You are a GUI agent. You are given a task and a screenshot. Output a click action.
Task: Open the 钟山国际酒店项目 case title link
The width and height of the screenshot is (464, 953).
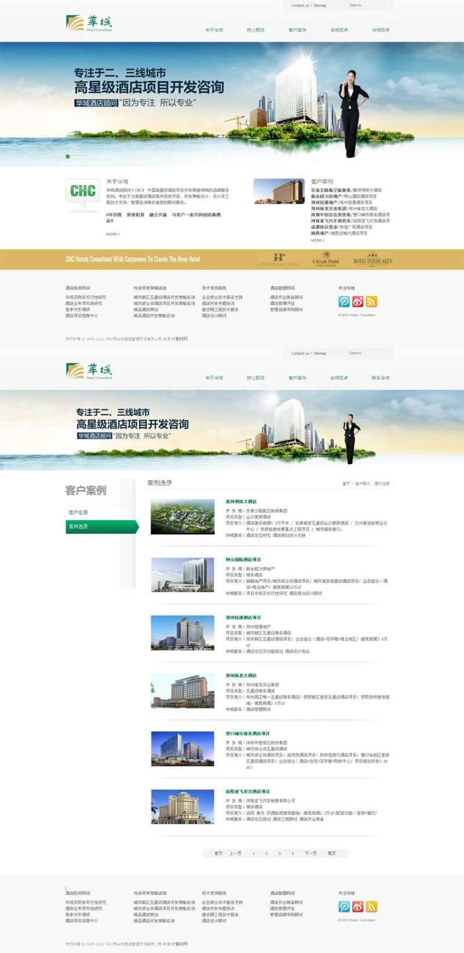pos(243,560)
